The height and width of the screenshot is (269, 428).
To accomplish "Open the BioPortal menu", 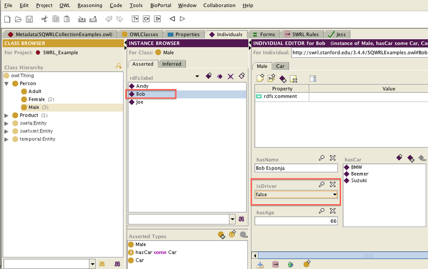I will tap(161, 5).
